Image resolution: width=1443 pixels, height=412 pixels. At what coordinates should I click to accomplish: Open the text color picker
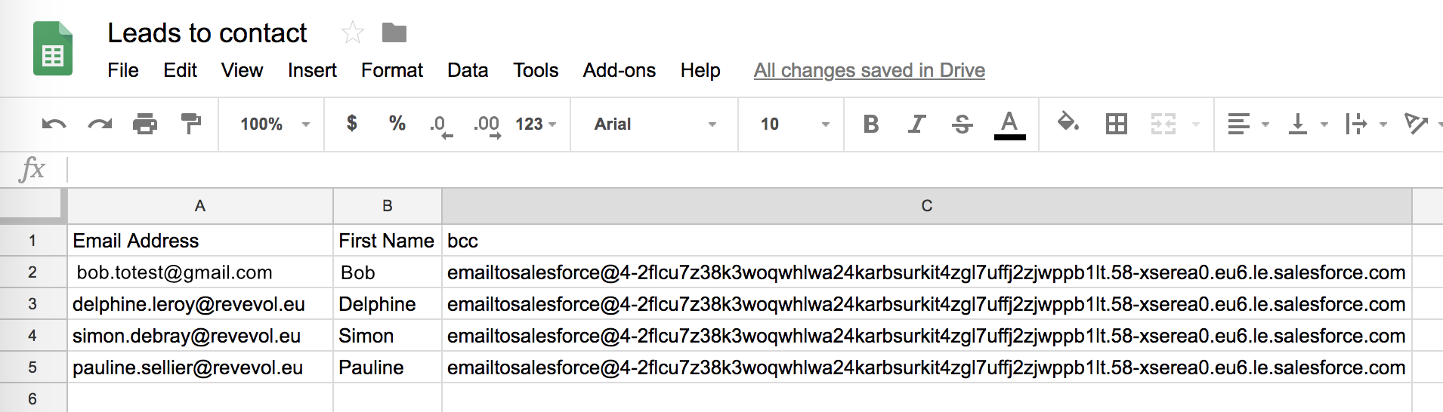pyautogui.click(x=1009, y=124)
